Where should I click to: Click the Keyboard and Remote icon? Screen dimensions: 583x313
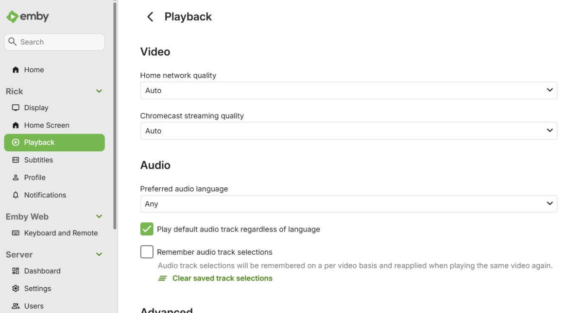tap(16, 233)
